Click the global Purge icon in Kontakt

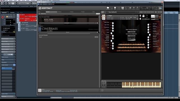(x=137, y=8)
